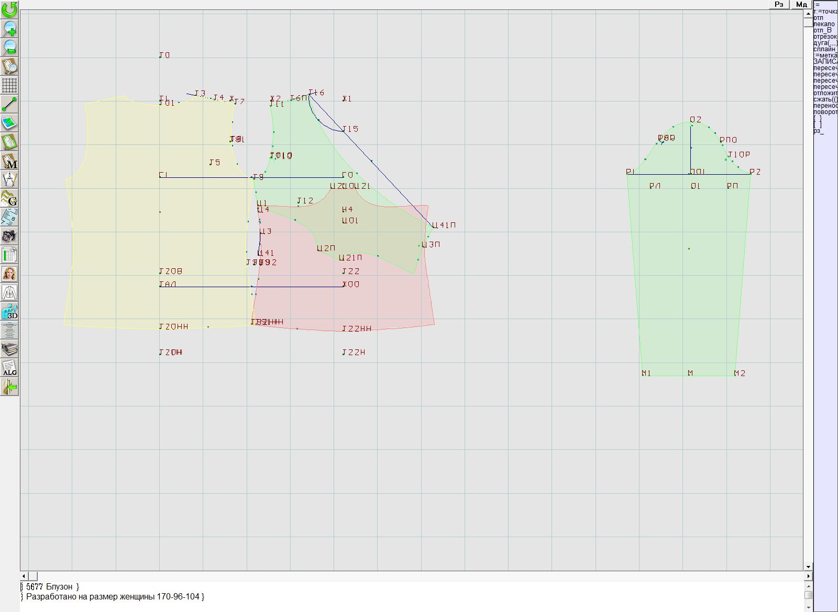Zoom in with the magnifier plus icon
This screenshot has height=612, width=838.
point(9,28)
